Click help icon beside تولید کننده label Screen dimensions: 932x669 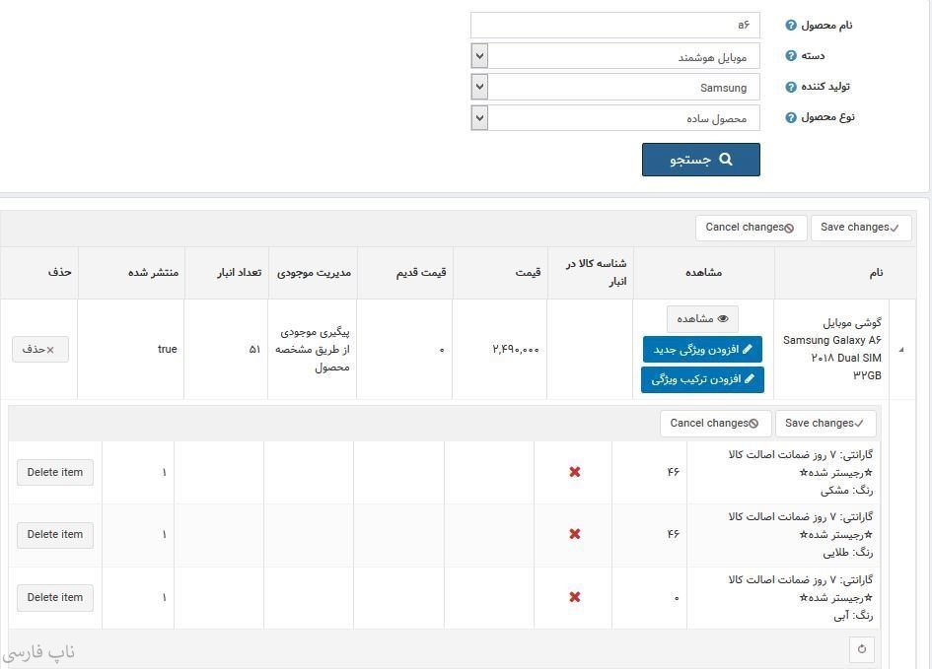pyautogui.click(x=791, y=88)
